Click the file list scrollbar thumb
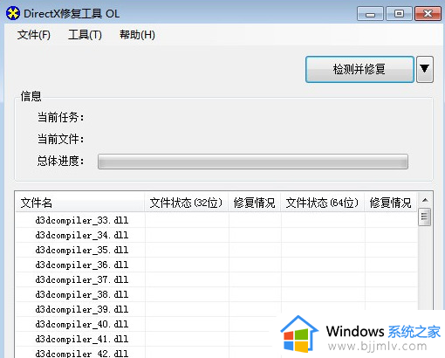 click(x=425, y=217)
